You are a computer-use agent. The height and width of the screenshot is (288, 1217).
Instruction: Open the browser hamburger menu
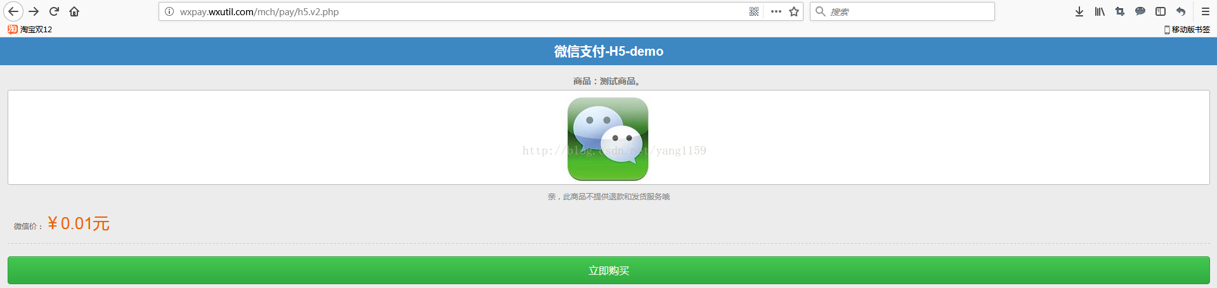(x=1206, y=11)
